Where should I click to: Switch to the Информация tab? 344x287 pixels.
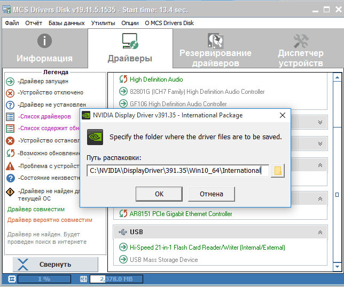[x=45, y=48]
